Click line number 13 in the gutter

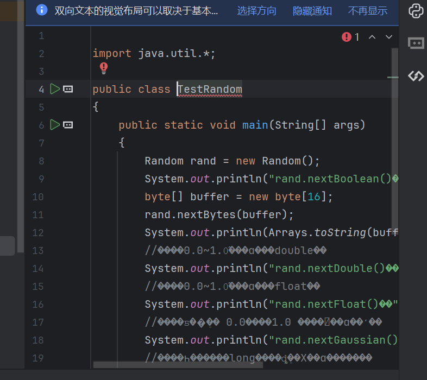coord(38,250)
